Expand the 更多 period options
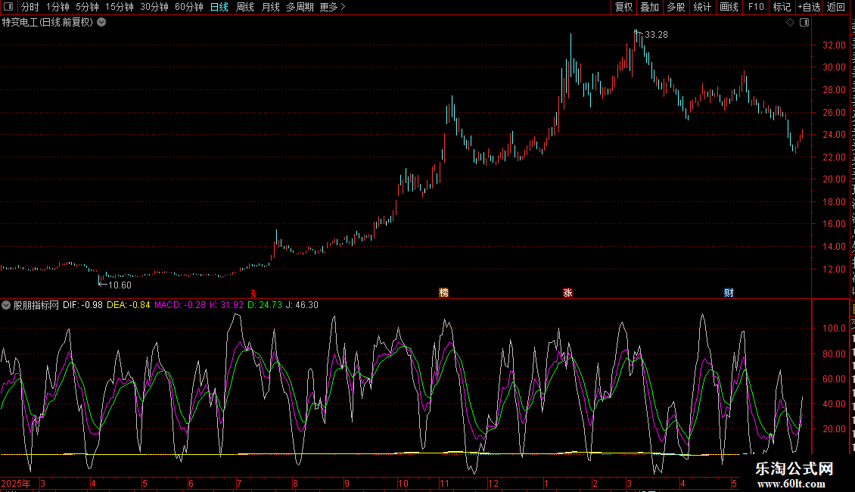This screenshot has height=492, width=855. point(332,7)
